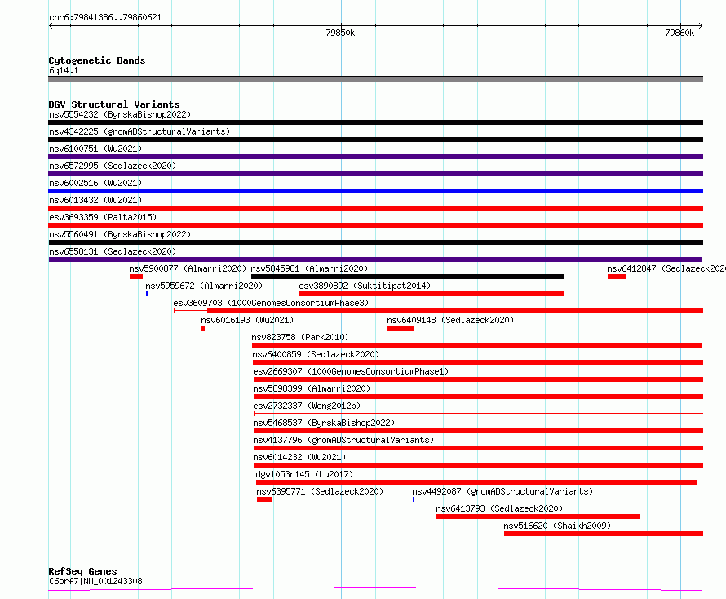This screenshot has width=726, height=599.
Task: Click the nsv6412847 (Sedlazeck2020) label
Action: [x=666, y=268]
